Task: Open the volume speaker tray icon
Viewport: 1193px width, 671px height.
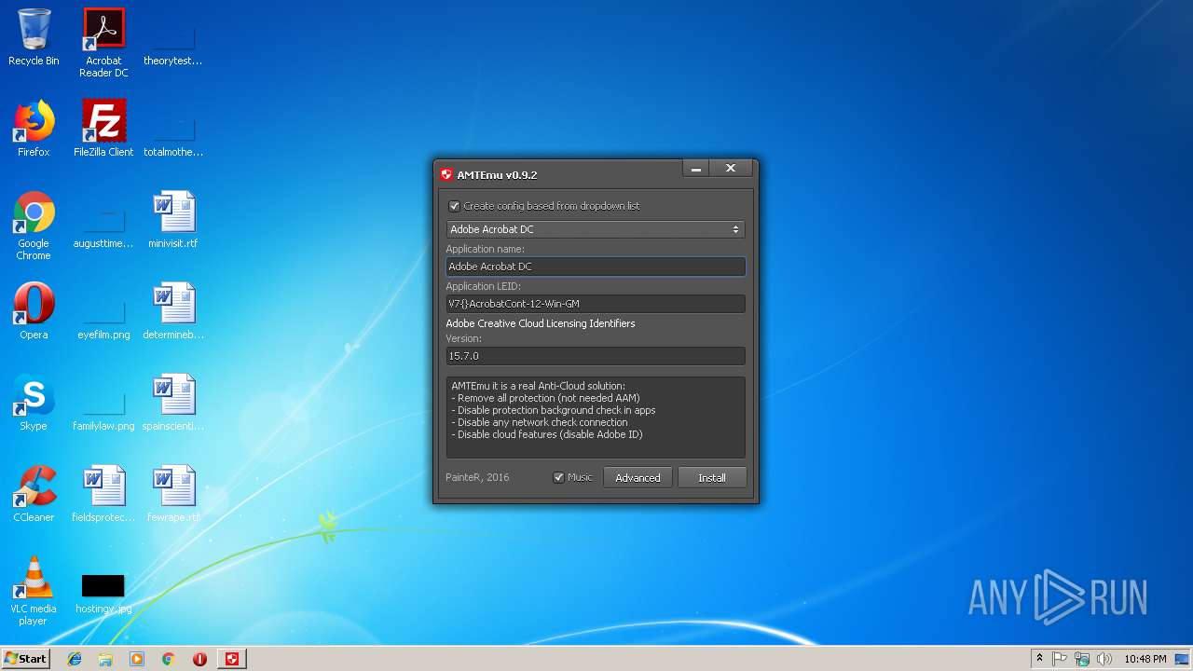Action: [x=1104, y=659]
